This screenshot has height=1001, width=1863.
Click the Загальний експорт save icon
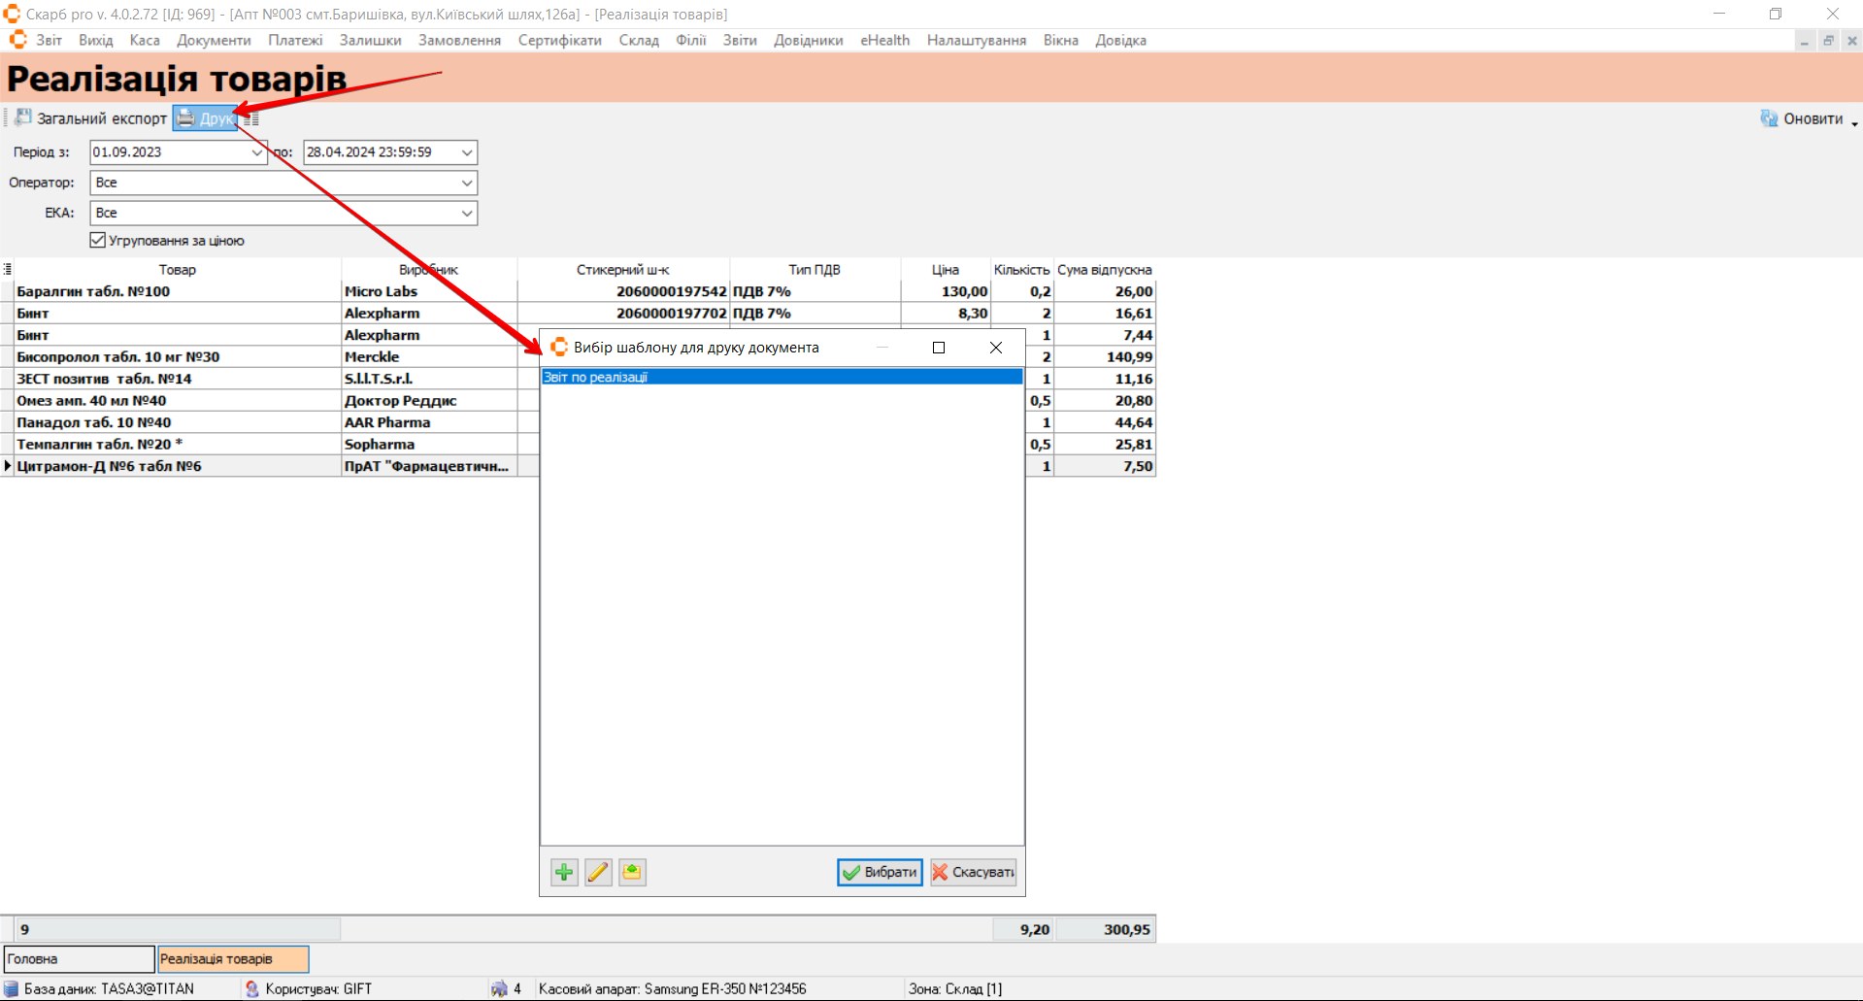click(23, 118)
